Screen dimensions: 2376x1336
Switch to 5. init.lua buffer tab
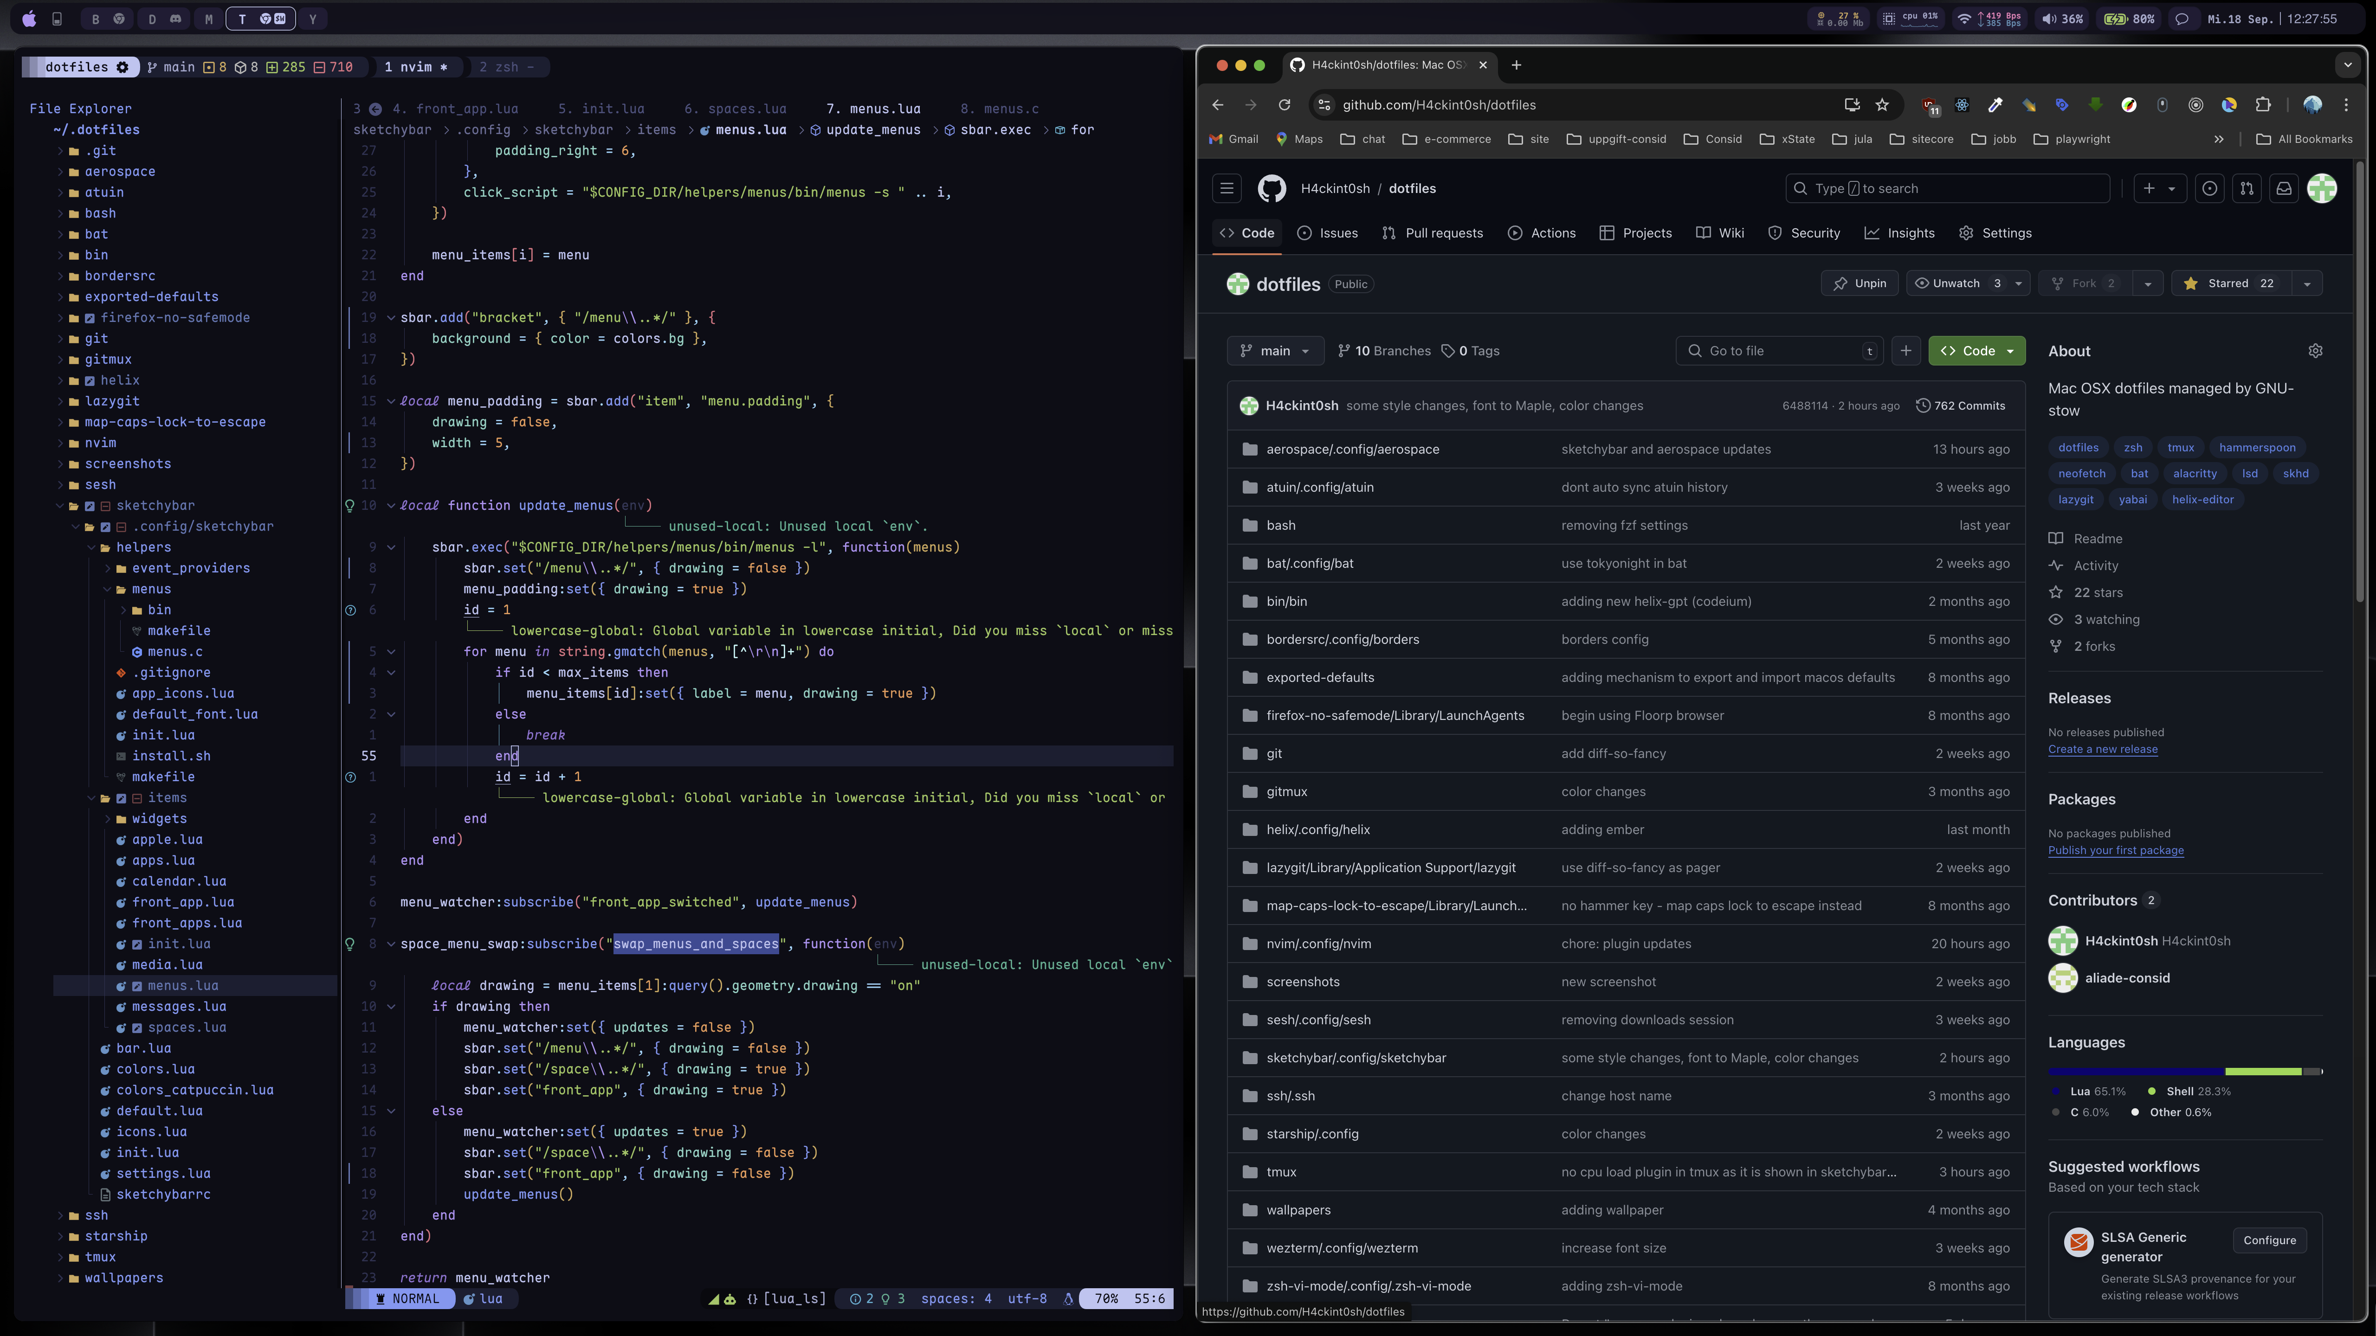coord(600,109)
